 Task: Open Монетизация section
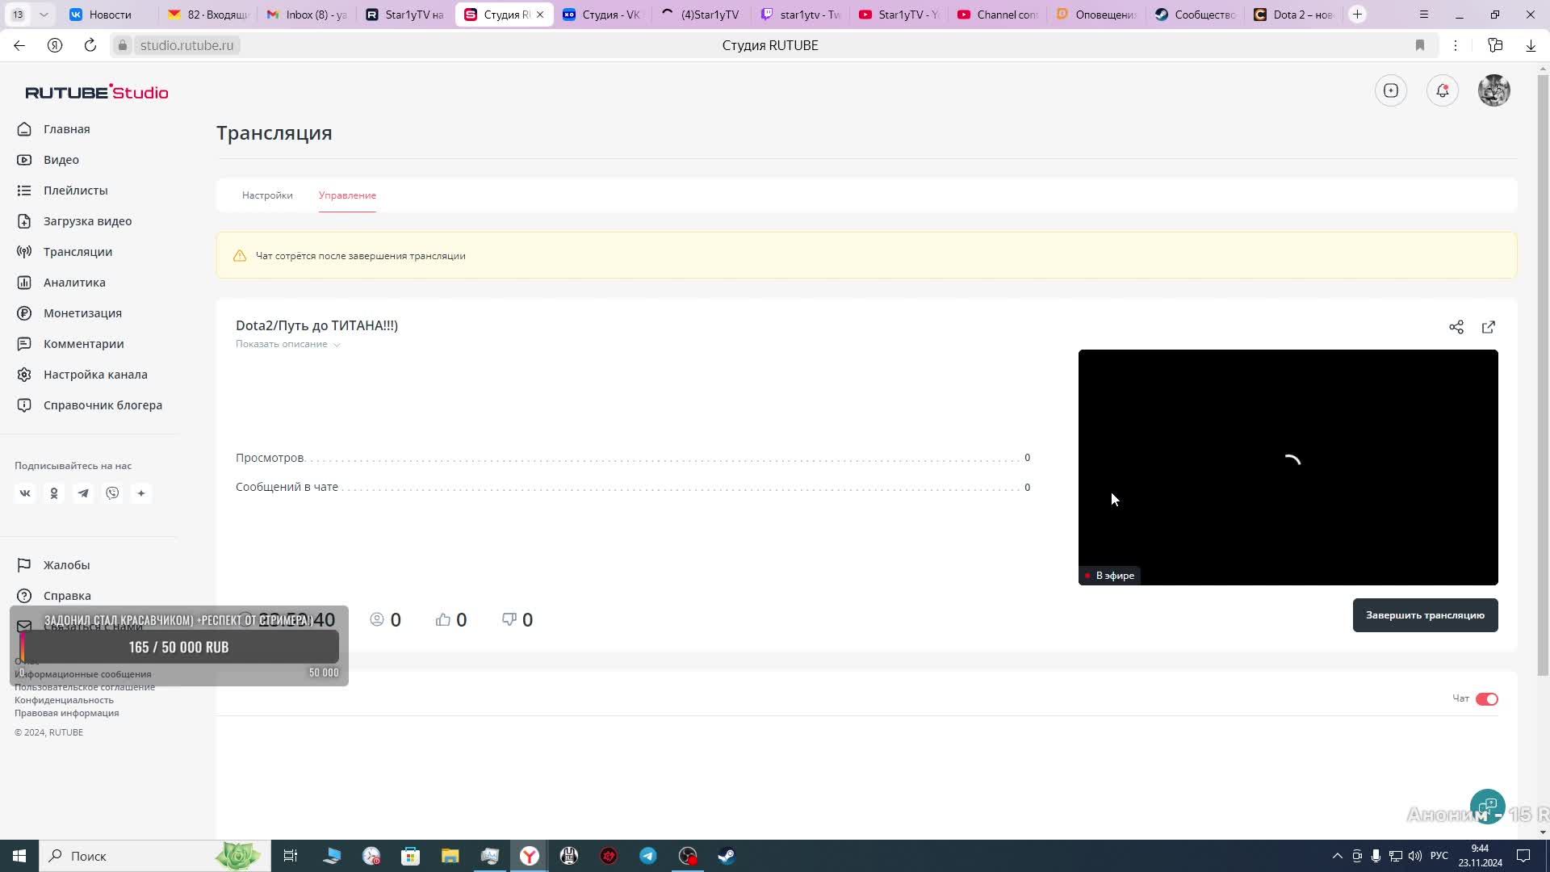82,313
